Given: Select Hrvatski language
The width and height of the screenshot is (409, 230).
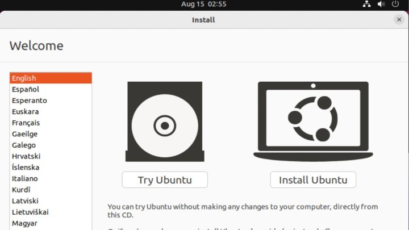Looking at the screenshot, I should point(50,156).
